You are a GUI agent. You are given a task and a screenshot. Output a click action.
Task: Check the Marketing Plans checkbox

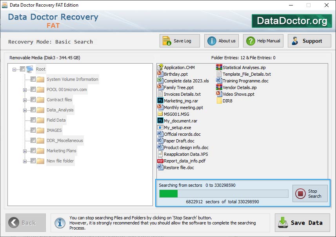33,151
